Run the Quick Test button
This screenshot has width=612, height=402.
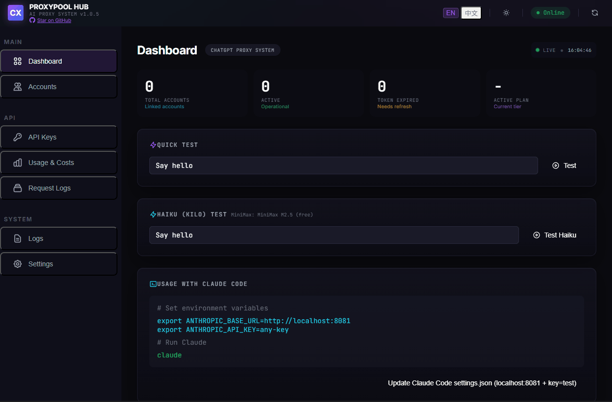pos(564,166)
